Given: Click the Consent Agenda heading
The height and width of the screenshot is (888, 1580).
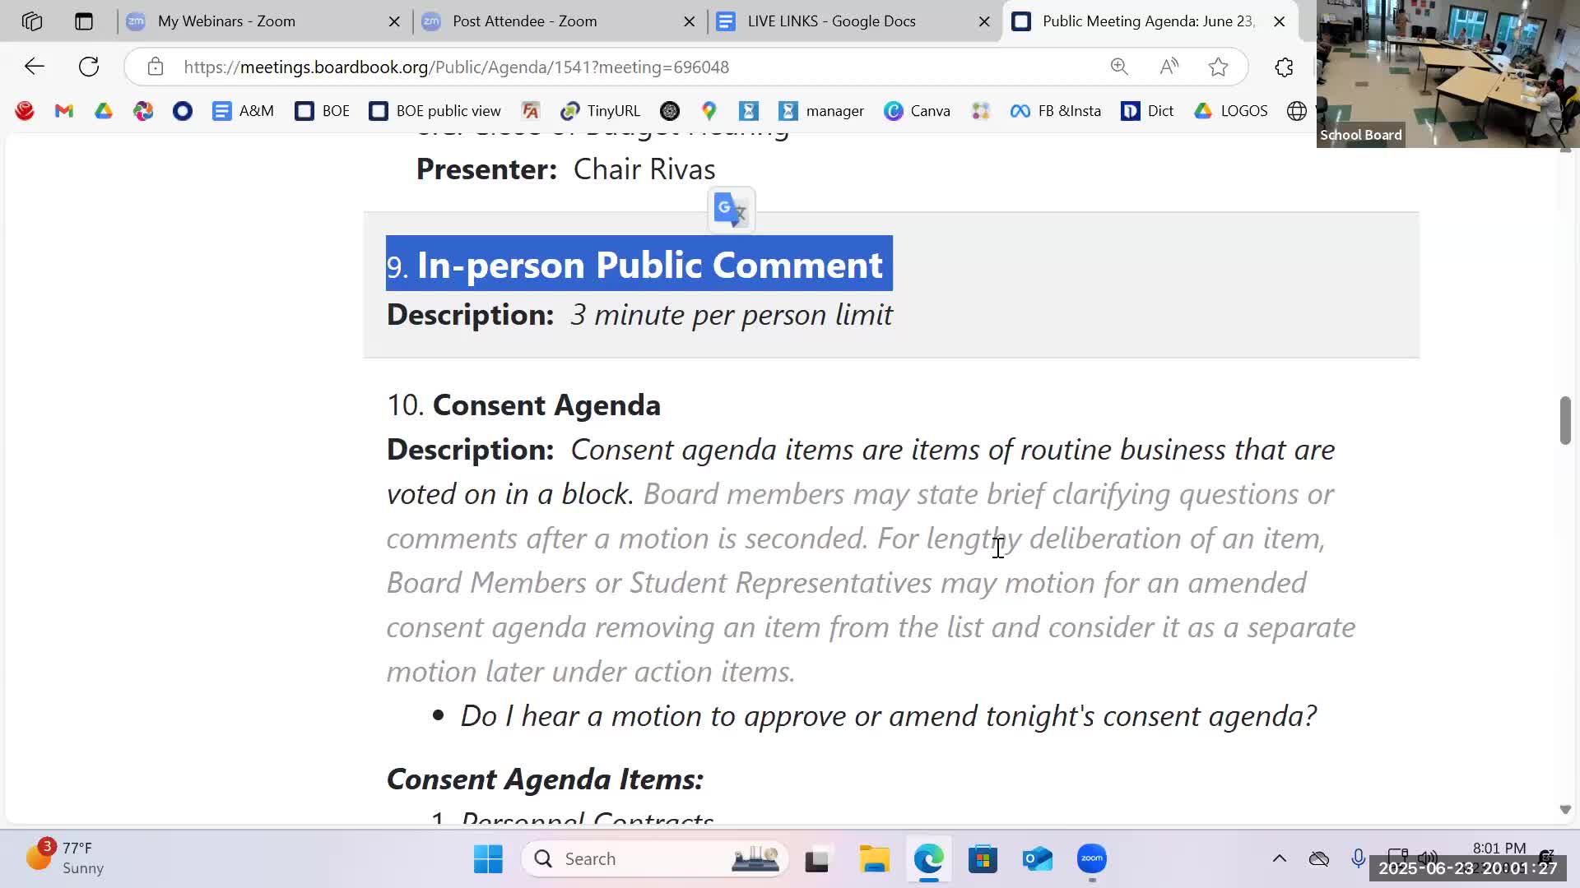Looking at the screenshot, I should coord(546,405).
